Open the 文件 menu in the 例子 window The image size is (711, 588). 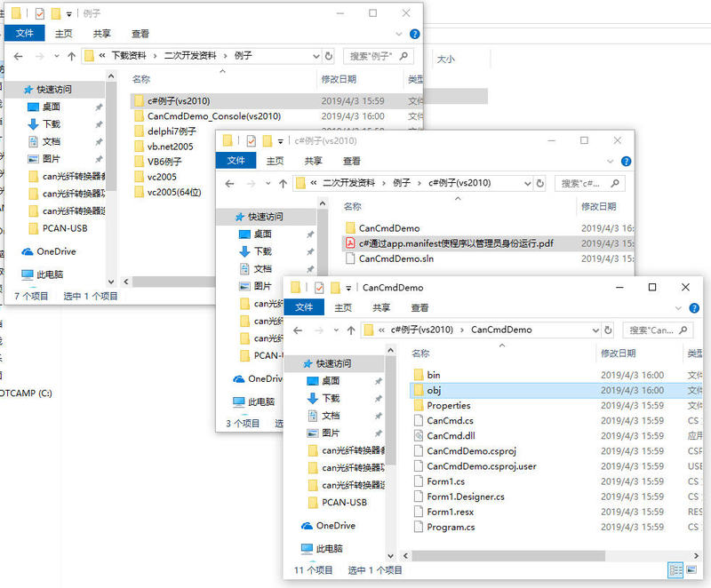point(25,34)
